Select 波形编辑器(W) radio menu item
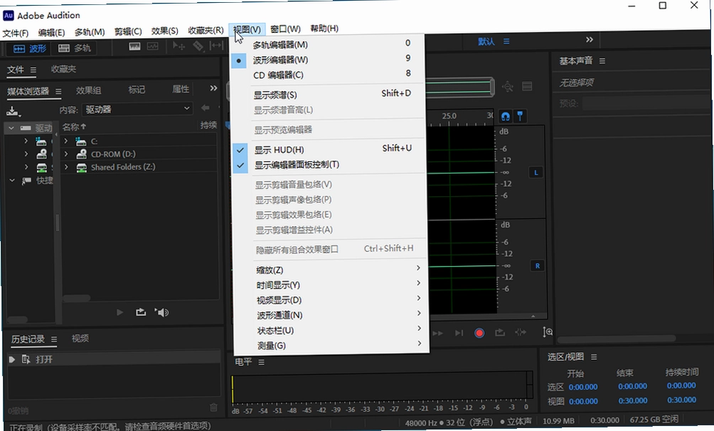Screen dimensions: 714x431 (x=328, y=60)
